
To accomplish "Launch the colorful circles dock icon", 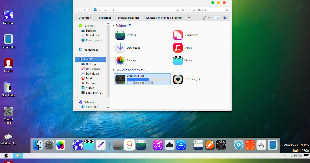I will (60, 145).
